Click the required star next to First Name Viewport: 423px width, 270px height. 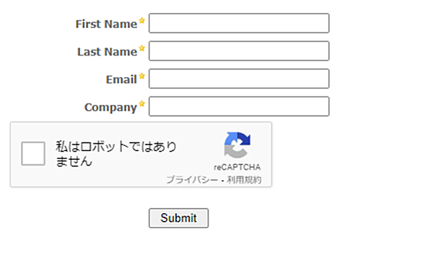click(x=142, y=20)
